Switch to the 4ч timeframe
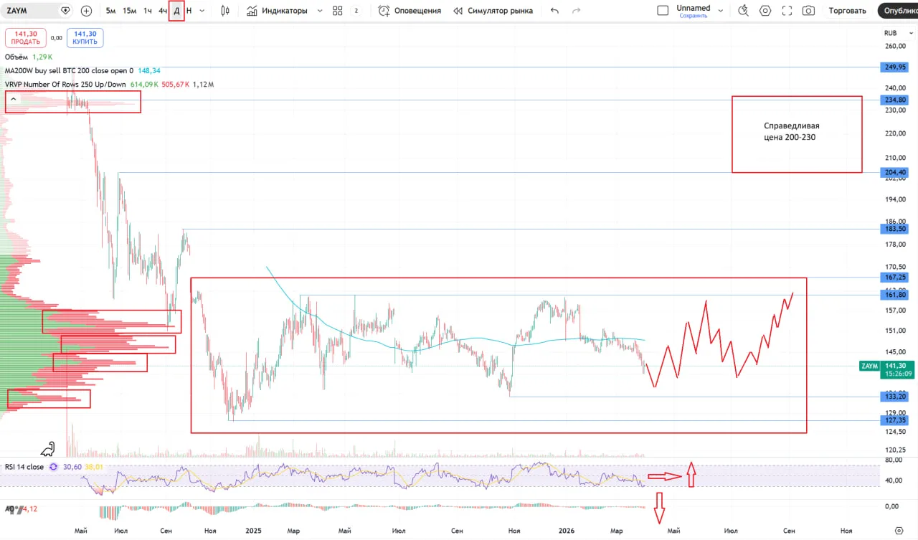This screenshot has height=540, width=918. 163,11
